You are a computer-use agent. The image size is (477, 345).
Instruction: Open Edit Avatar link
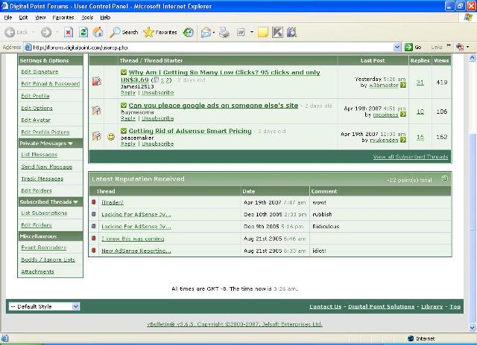(x=36, y=120)
